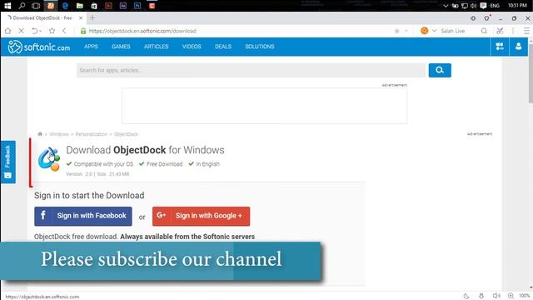Open the Softonic platforms grid icon

coord(500,47)
